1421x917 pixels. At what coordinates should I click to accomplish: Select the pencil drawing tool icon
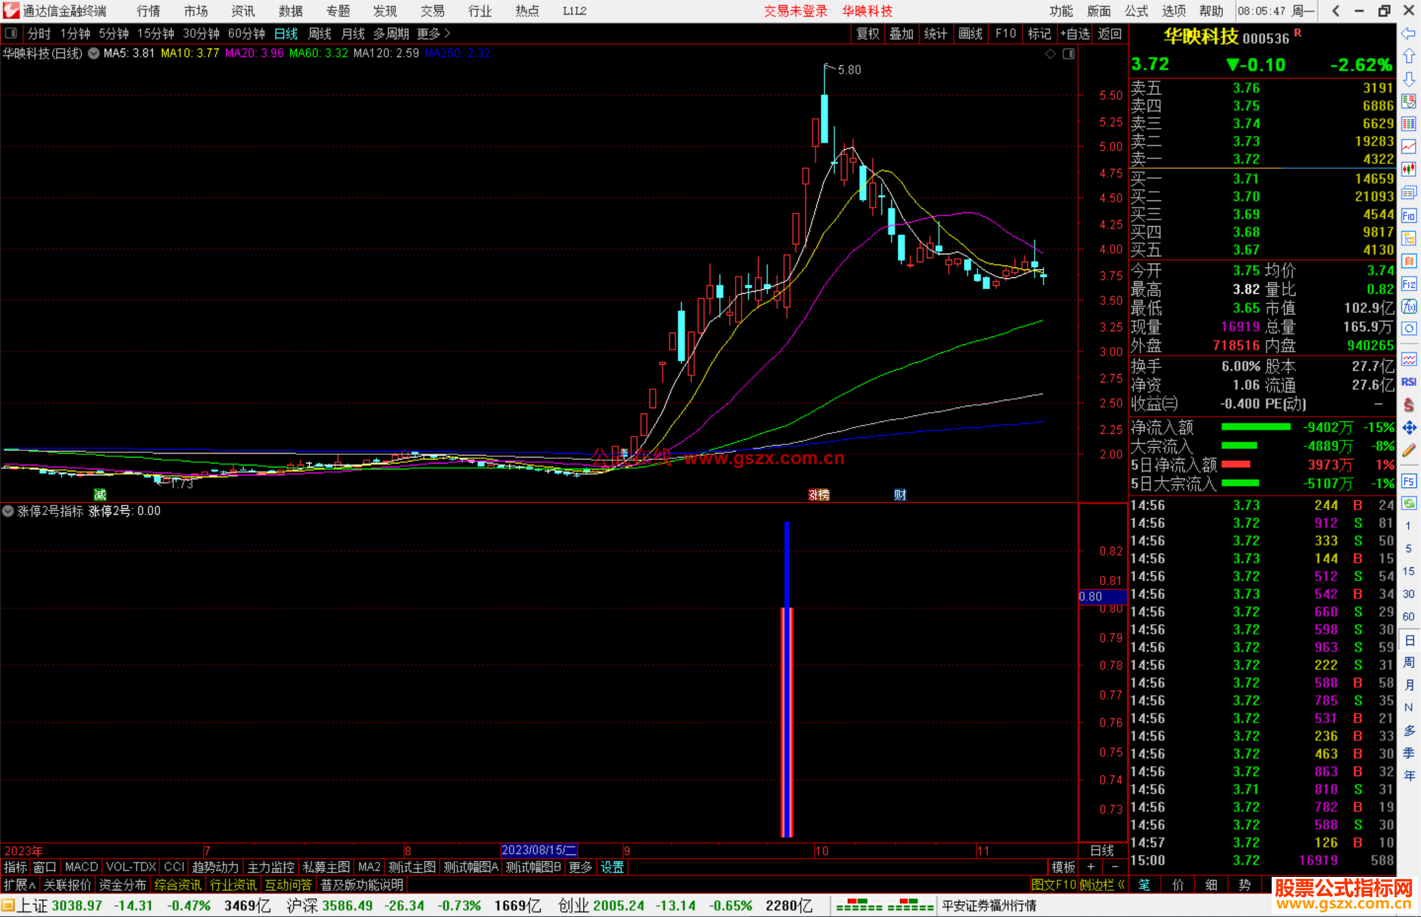(x=1409, y=450)
